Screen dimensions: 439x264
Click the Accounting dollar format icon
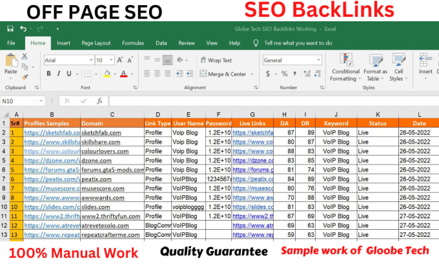(x=268, y=74)
